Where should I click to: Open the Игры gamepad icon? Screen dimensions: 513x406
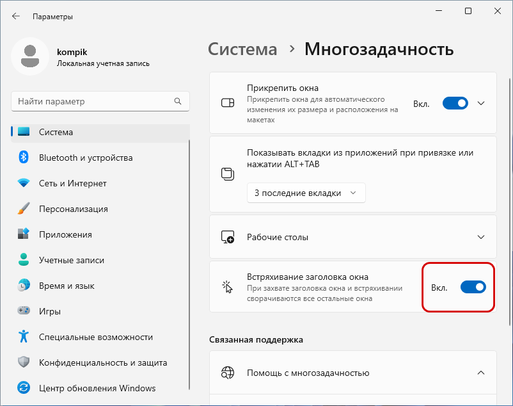24,311
